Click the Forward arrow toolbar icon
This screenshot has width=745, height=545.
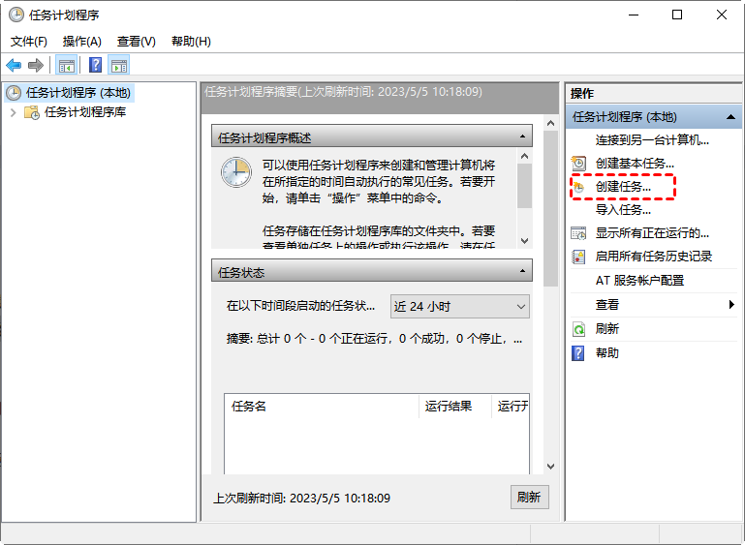[x=36, y=65]
